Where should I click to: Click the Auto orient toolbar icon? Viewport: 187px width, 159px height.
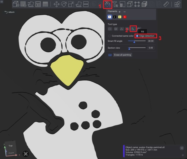click(31, 4)
